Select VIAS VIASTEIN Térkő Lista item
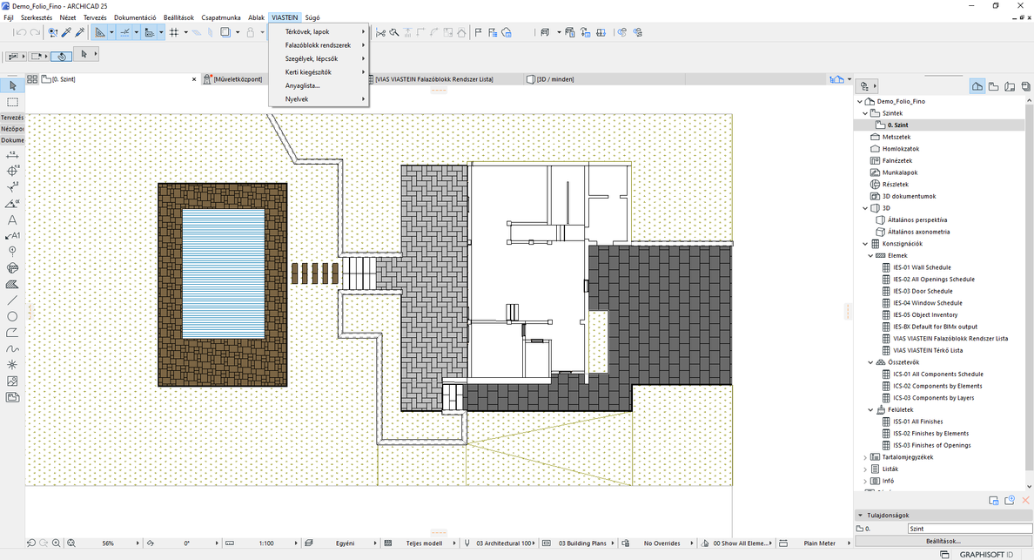1034x560 pixels. point(928,351)
